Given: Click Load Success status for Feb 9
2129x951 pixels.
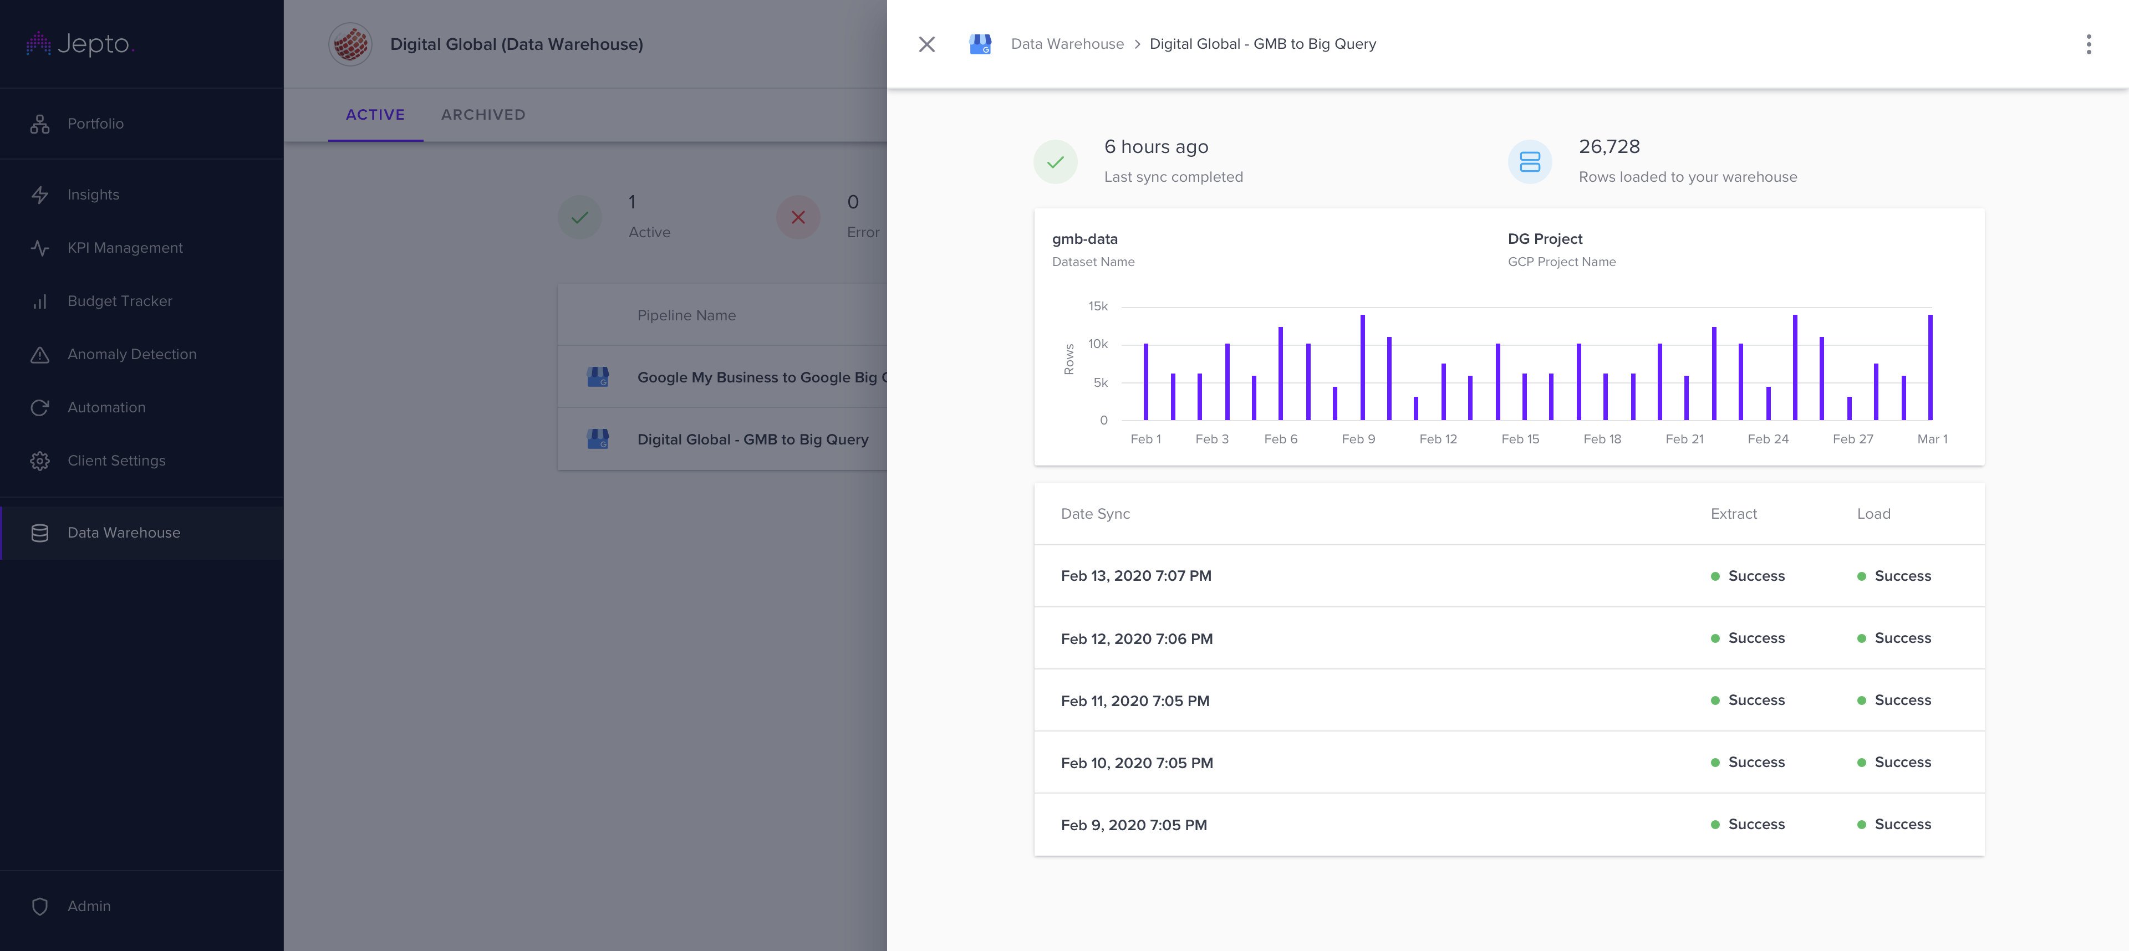Looking at the screenshot, I should [x=1893, y=825].
